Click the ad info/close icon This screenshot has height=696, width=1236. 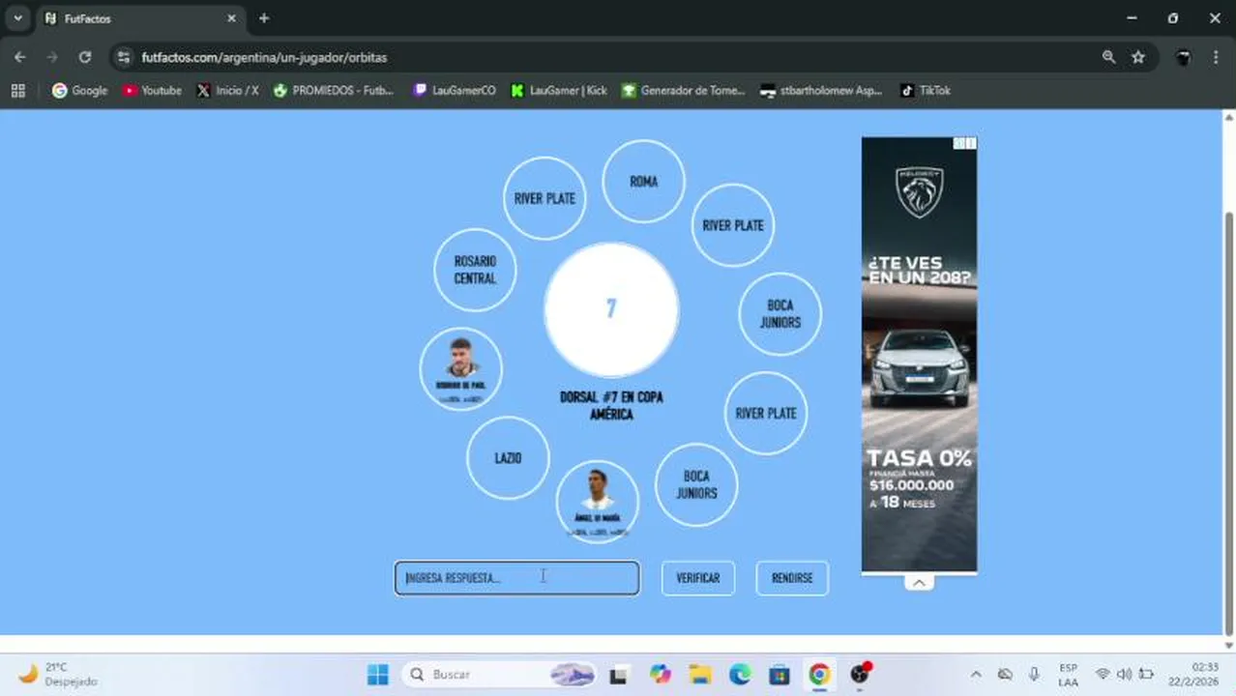click(964, 143)
